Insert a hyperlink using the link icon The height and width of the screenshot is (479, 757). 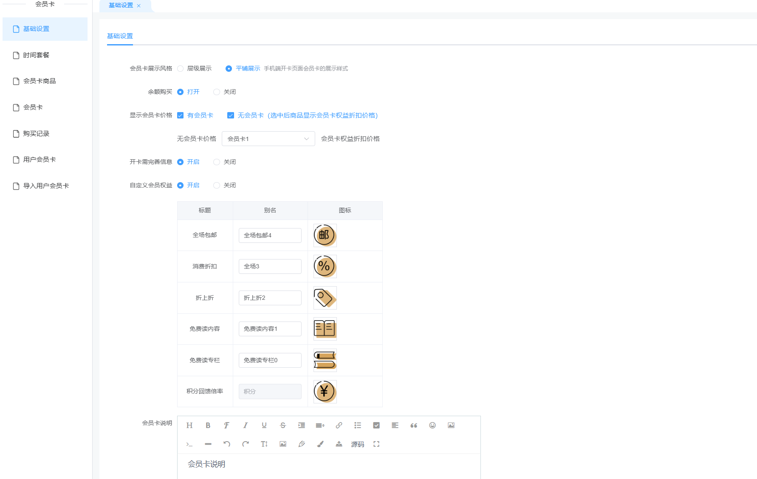click(x=339, y=425)
